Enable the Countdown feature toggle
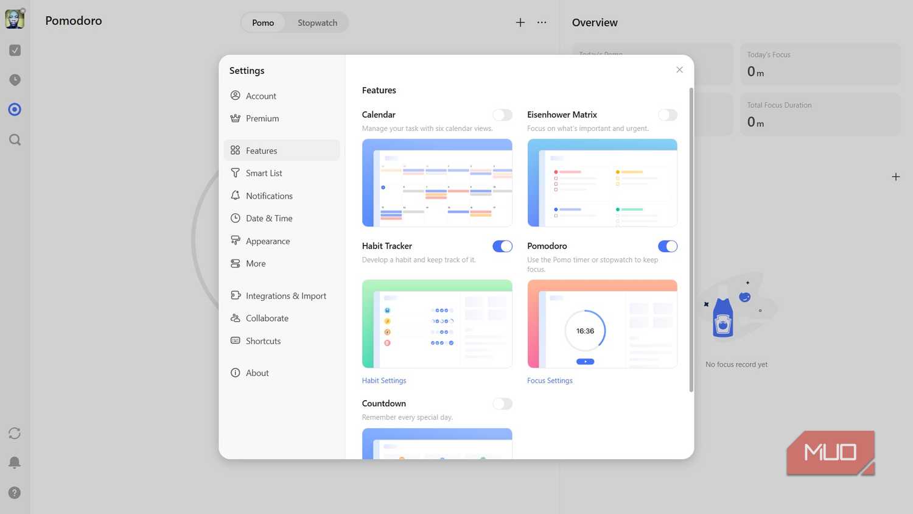 click(503, 404)
